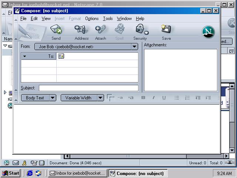Toggle italic formatting
Image resolution: width=237 pixels, height=178 pixels.
[x=154, y=98]
